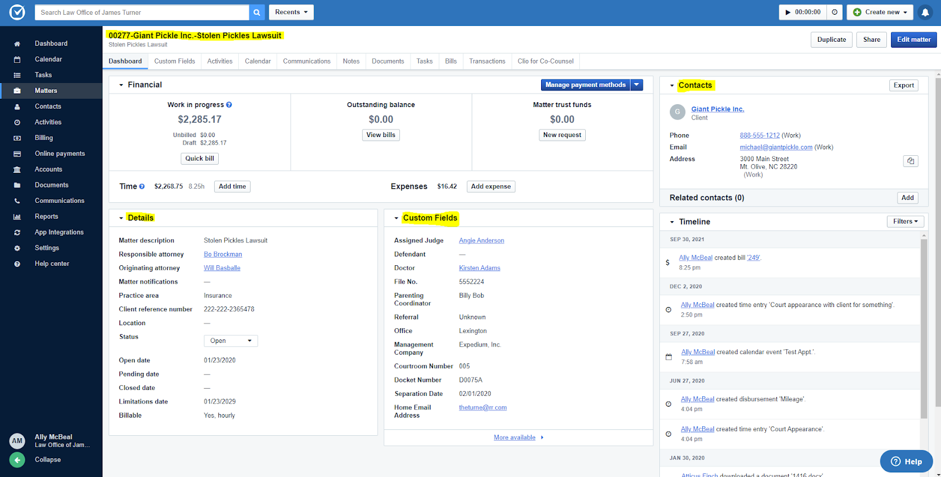Click the Quick bill button
The height and width of the screenshot is (477, 941).
(x=200, y=159)
